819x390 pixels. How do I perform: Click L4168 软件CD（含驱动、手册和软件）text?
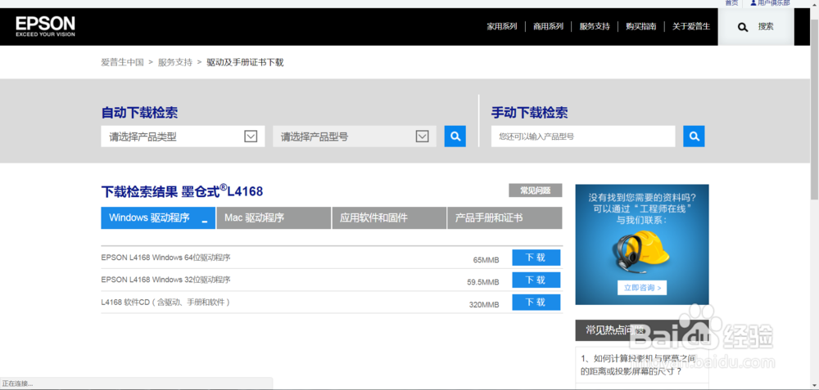click(x=166, y=303)
